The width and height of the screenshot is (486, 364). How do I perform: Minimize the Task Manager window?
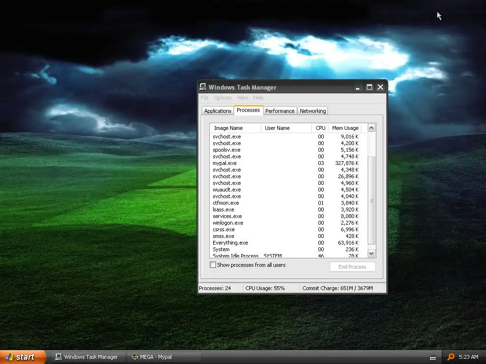pos(358,88)
